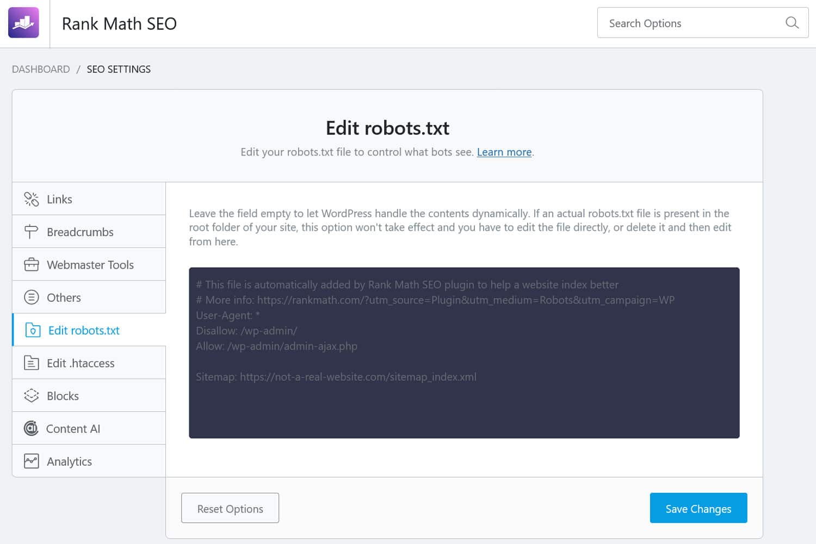
Task: Click the "Allow: /wp-admin/admin-ajax.php" line
Action: point(276,346)
